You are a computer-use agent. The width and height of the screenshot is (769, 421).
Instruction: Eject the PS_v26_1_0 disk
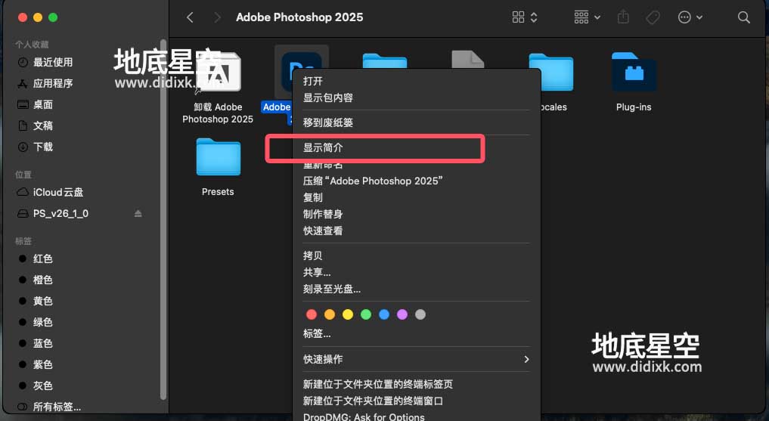tap(138, 213)
